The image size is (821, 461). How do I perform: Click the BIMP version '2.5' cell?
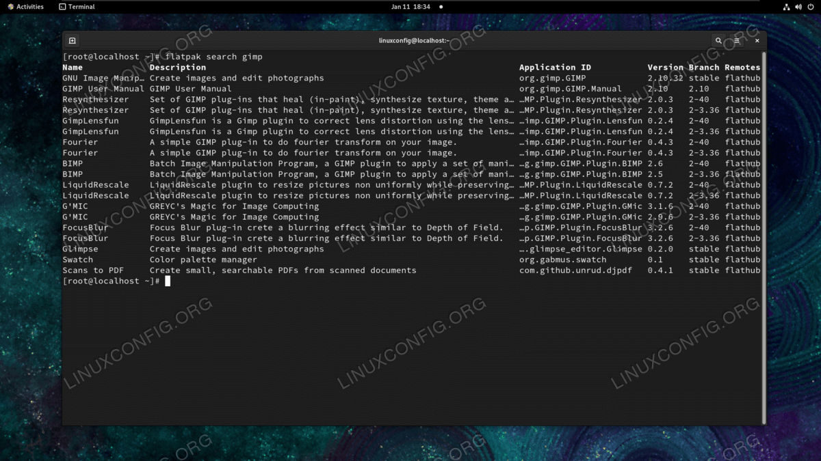pos(655,174)
